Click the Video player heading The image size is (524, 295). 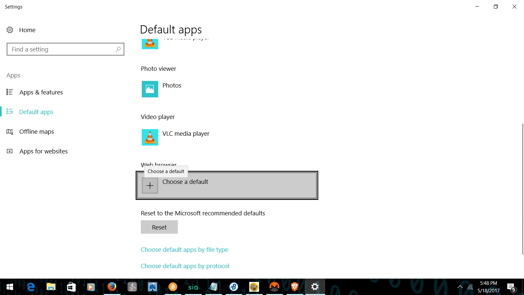tap(158, 117)
